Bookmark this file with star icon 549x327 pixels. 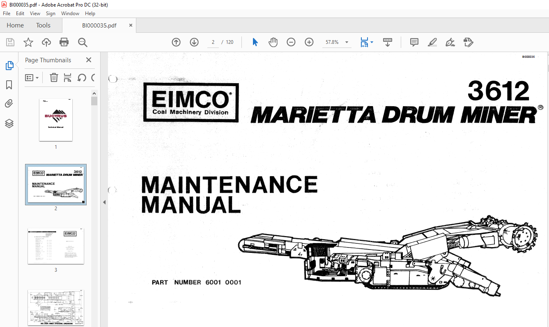(28, 42)
